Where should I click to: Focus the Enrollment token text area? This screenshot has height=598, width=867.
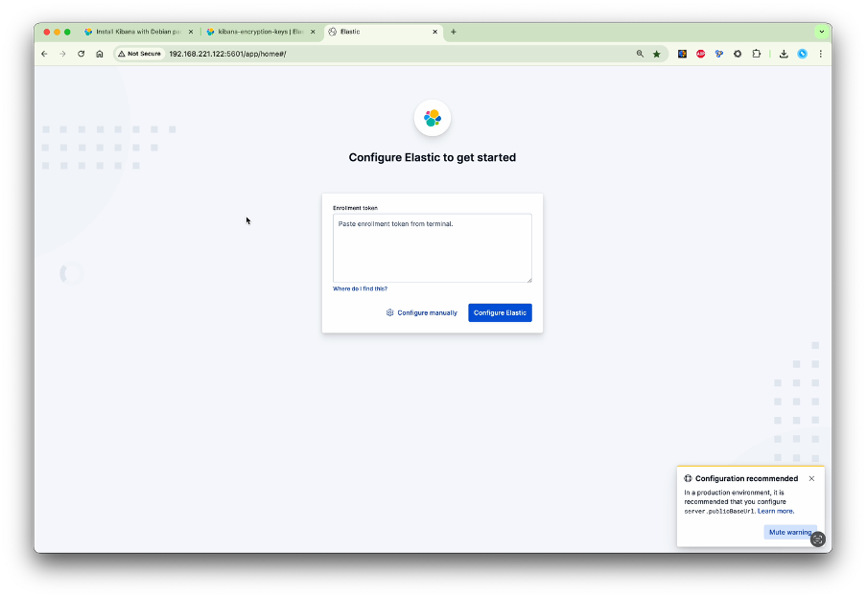coord(433,248)
